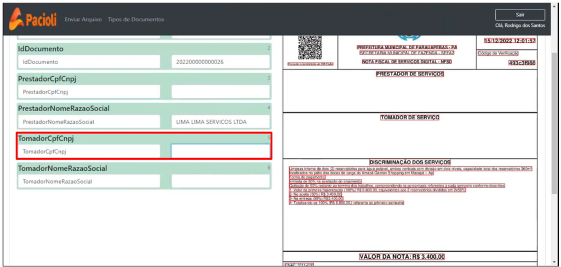This screenshot has width=561, height=267.
Task: Click the Sair button
Action: coord(520,15)
